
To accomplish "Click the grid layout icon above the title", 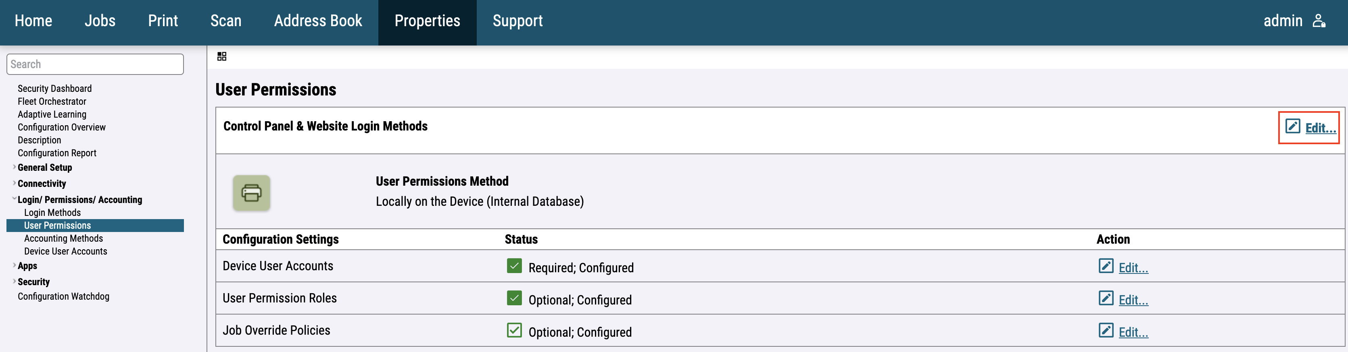I will coord(222,56).
